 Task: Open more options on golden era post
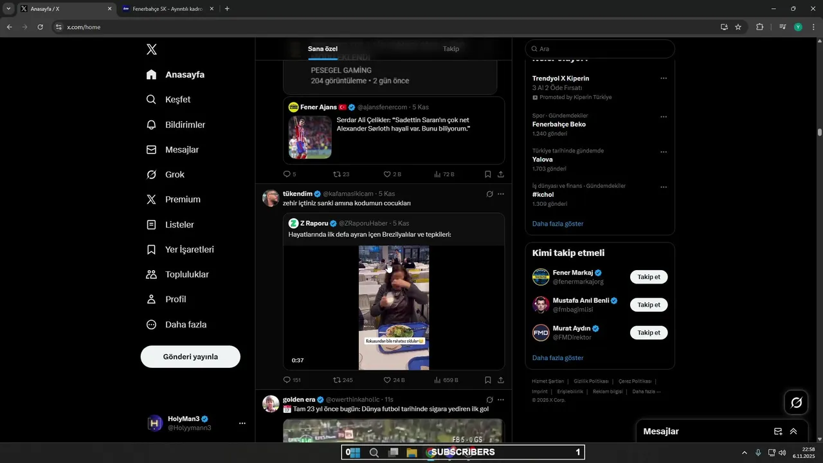pyautogui.click(x=501, y=399)
